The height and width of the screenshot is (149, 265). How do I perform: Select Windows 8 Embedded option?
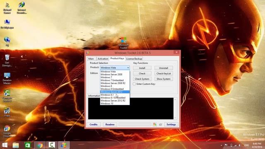click(115, 89)
